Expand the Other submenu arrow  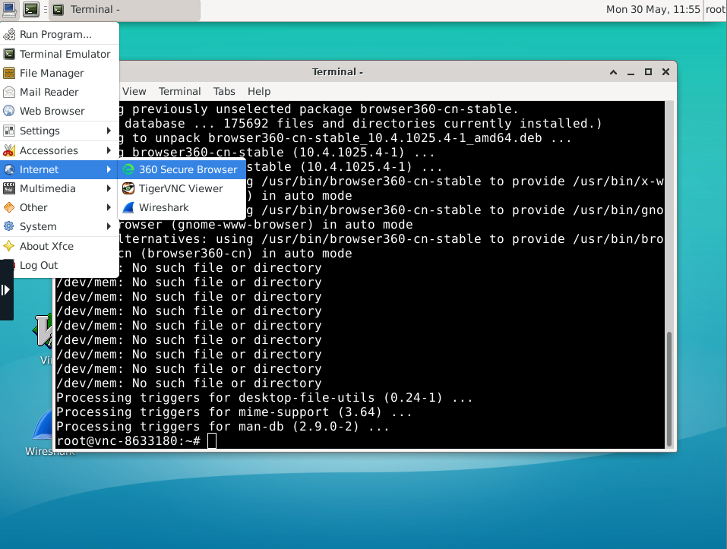[109, 207]
